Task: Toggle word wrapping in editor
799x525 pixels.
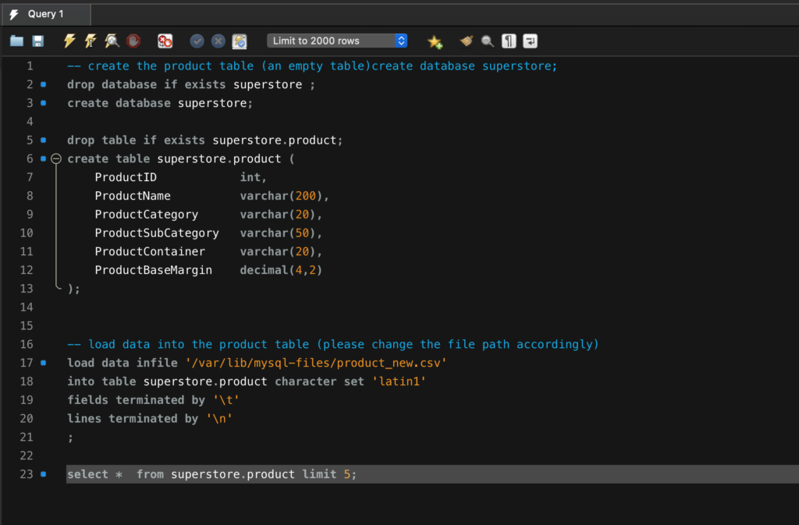Action: click(x=531, y=41)
